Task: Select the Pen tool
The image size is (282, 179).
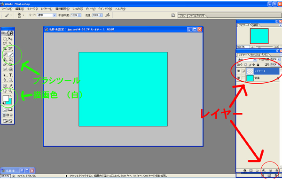Action: pos(5,80)
